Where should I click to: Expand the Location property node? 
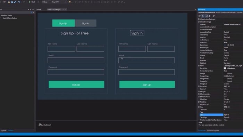tap(199, 86)
